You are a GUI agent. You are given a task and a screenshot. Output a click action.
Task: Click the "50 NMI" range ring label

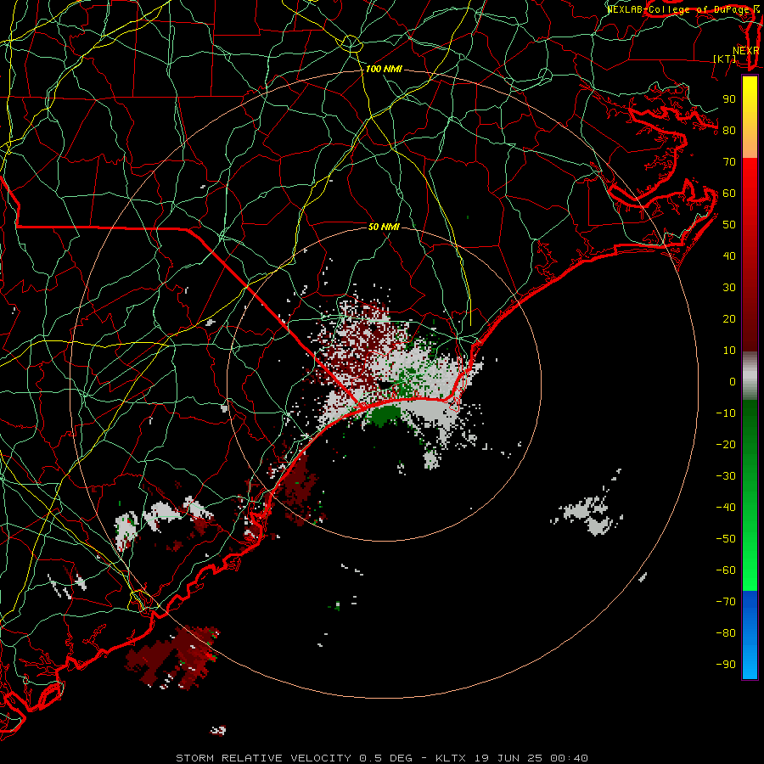click(384, 227)
